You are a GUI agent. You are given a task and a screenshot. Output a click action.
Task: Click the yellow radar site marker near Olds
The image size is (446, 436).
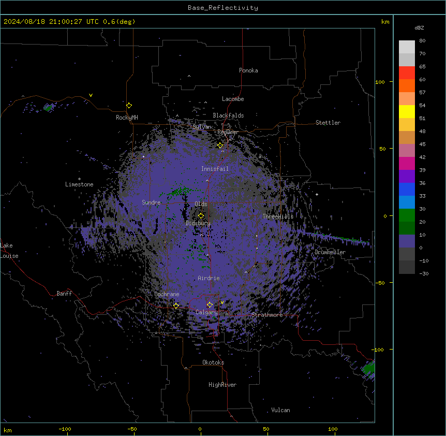coord(201,215)
